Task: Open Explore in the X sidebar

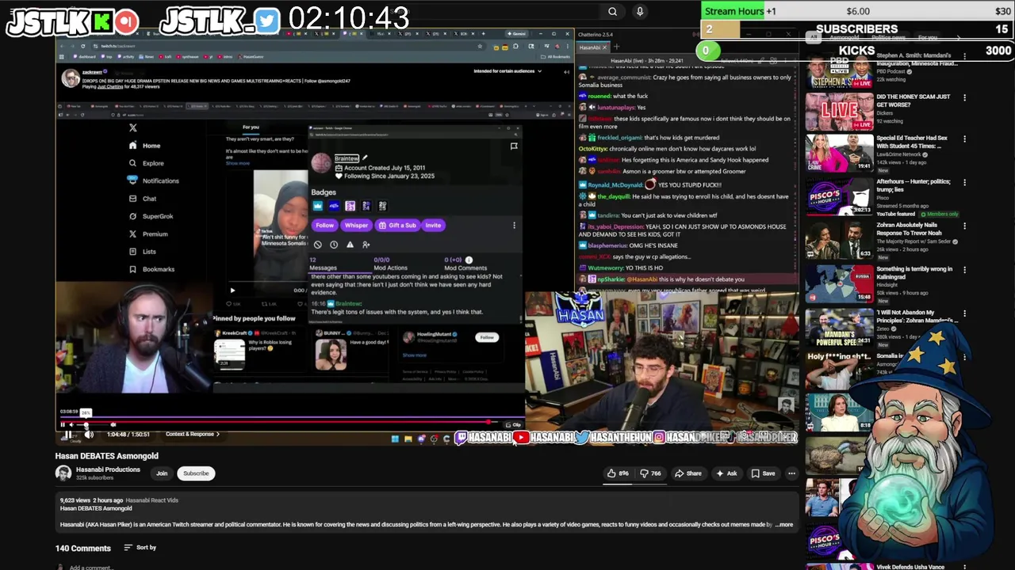Action: tap(146, 163)
